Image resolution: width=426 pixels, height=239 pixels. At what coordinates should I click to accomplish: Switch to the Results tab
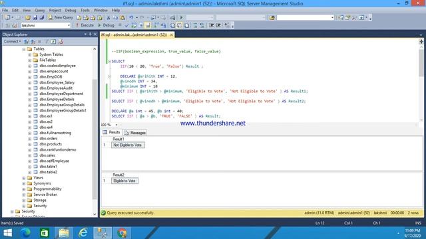point(111,133)
